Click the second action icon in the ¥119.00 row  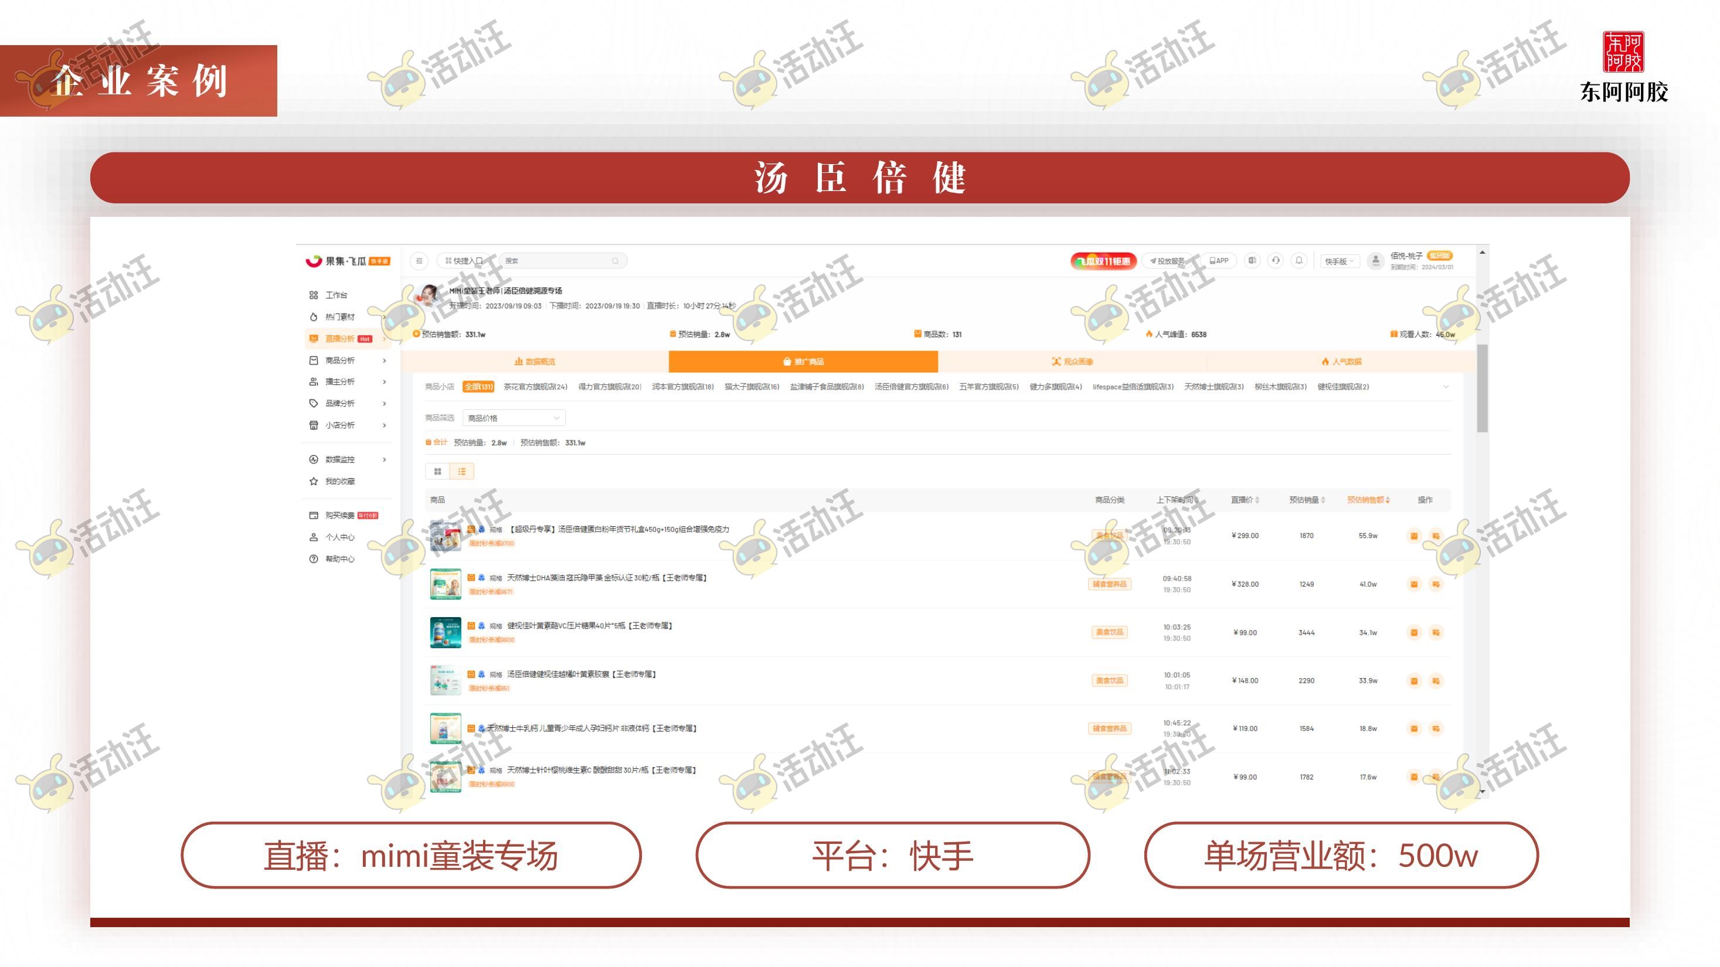click(1436, 728)
